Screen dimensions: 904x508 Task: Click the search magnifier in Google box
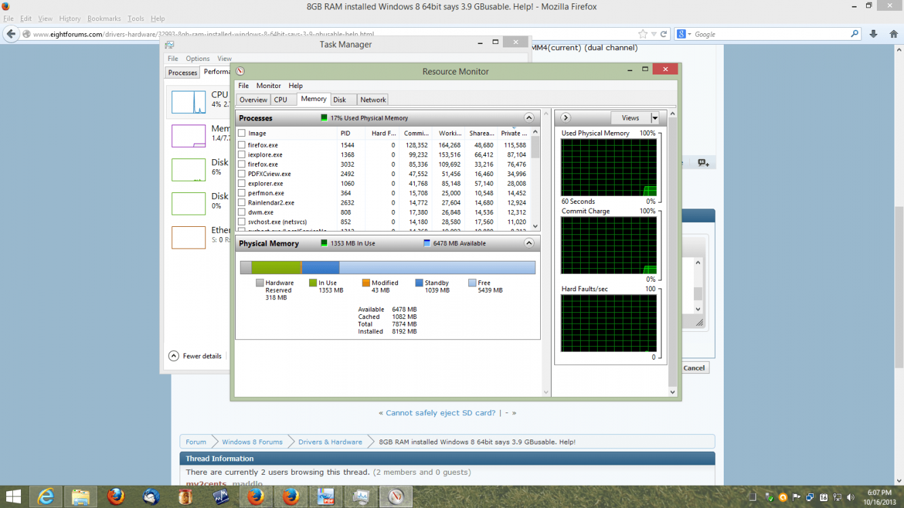[855, 34]
